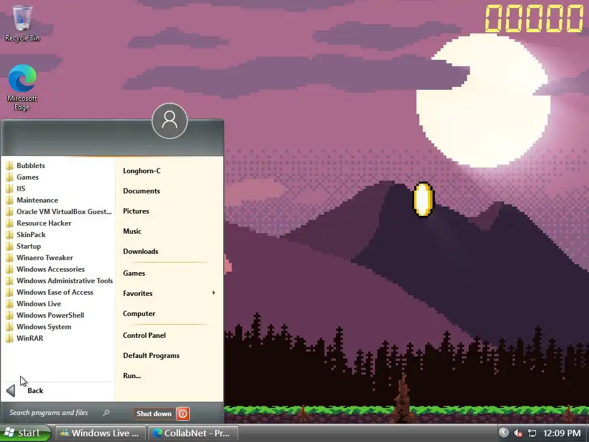The image size is (589, 442).
Task: Click the 12:09 PM clock
Action: (x=561, y=433)
